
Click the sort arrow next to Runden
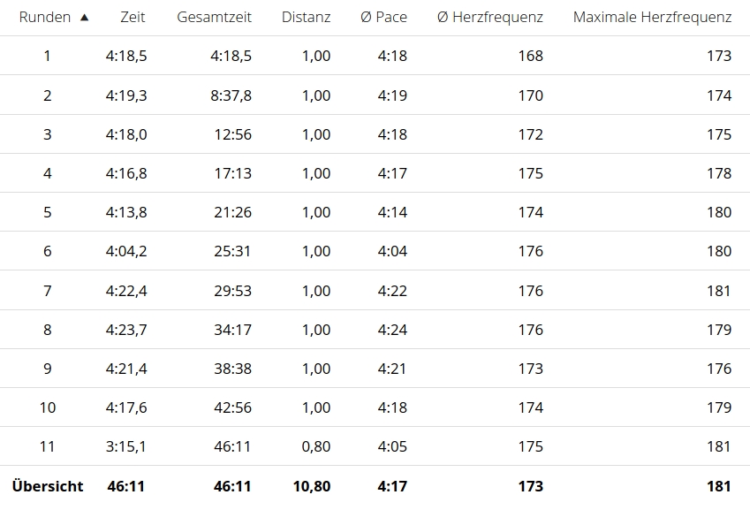point(85,17)
